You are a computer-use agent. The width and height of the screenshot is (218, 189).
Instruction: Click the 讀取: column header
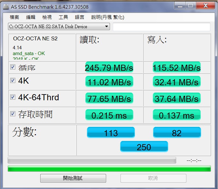coord(90,40)
